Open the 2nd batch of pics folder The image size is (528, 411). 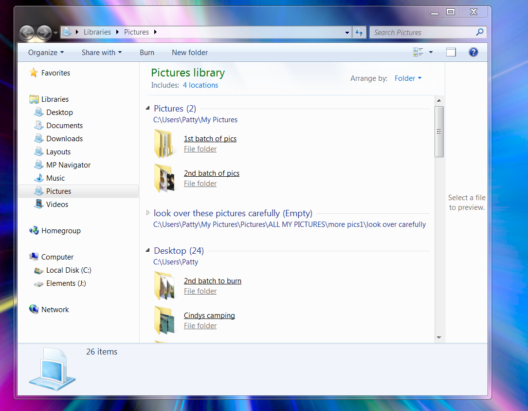tap(212, 173)
